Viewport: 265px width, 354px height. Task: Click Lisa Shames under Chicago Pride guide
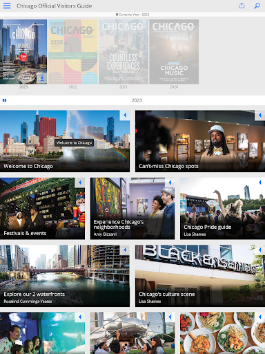coord(195,234)
